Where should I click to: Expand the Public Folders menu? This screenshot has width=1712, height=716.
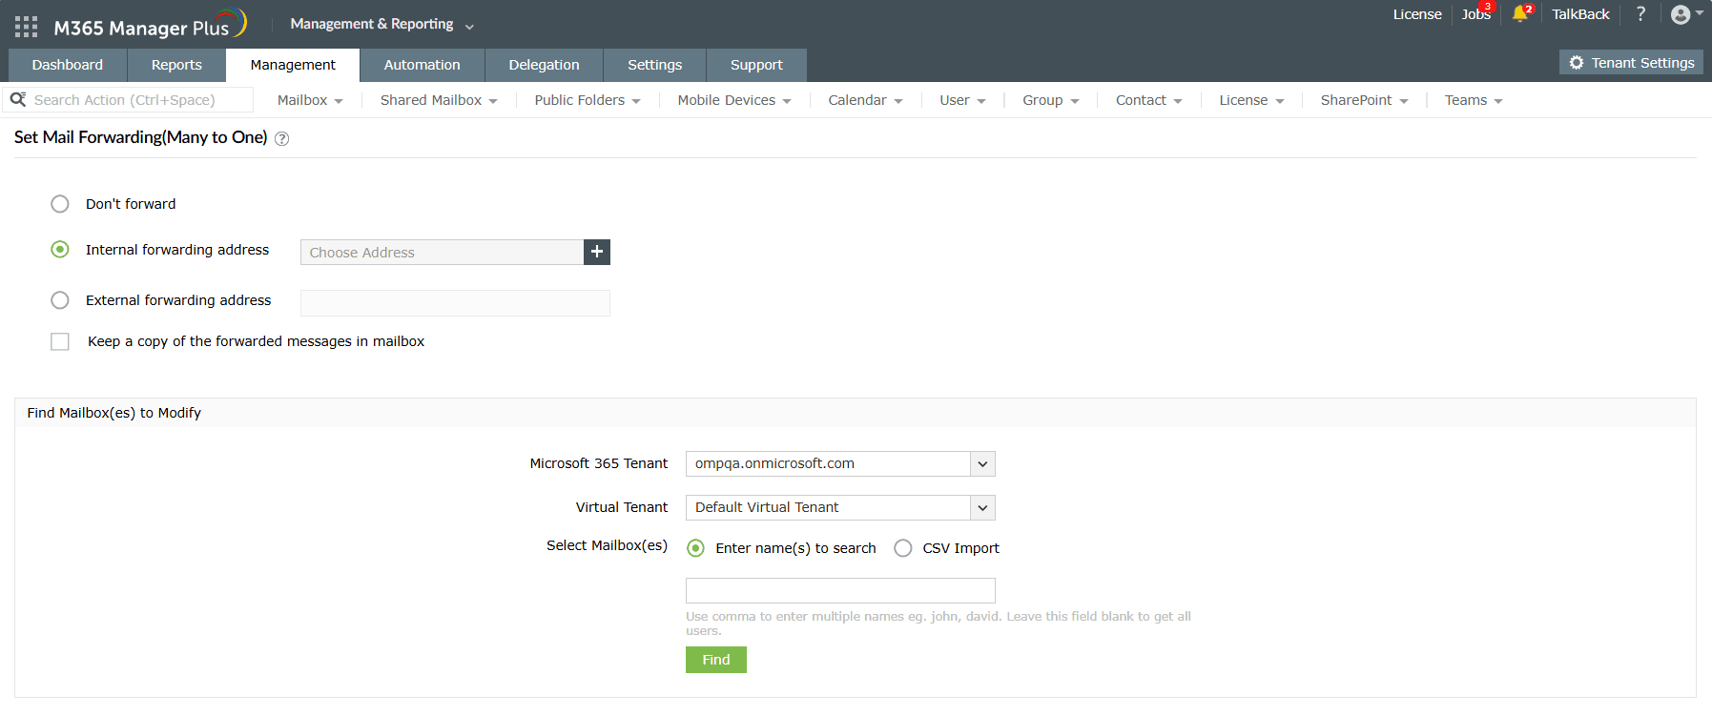click(588, 100)
